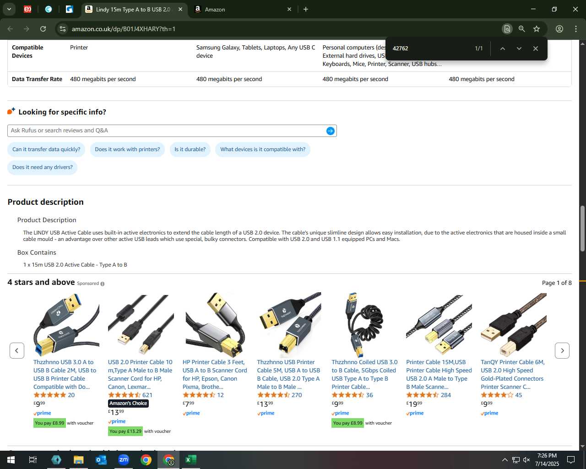
Task: Open Thzzhnno USB 3.0 A to USB B 2M link
Action: pos(65,375)
